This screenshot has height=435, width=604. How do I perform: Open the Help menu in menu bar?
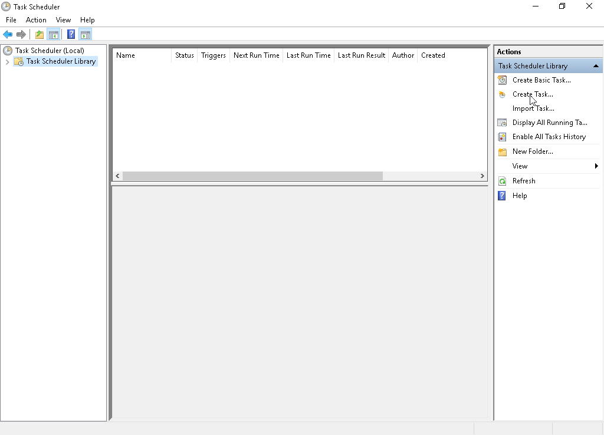click(x=87, y=20)
